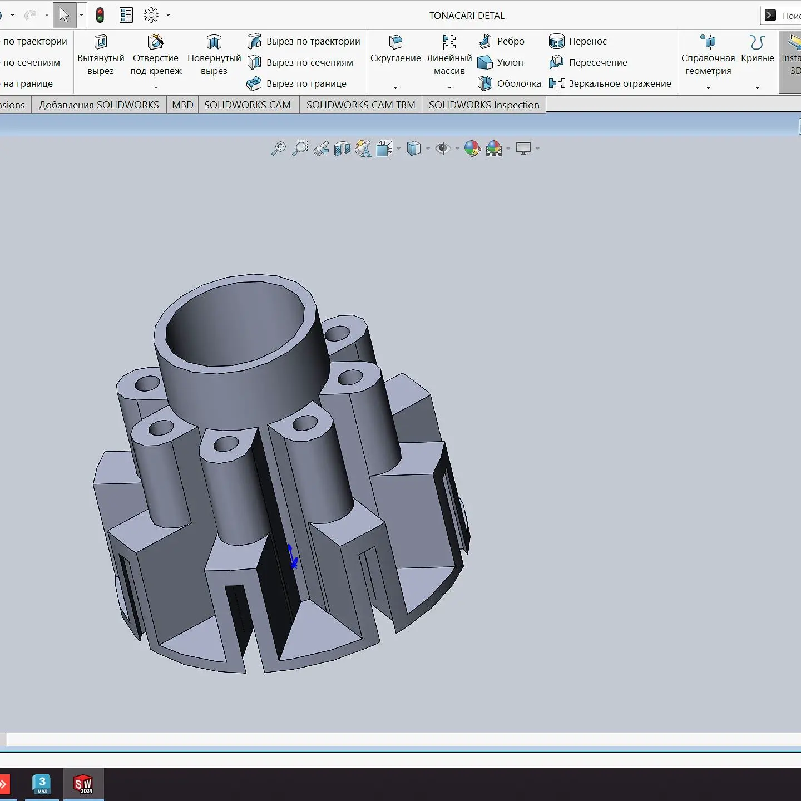Viewport: 801px width, 801px height.
Task: Open the Curves (Кривые) tool
Action: (757, 49)
